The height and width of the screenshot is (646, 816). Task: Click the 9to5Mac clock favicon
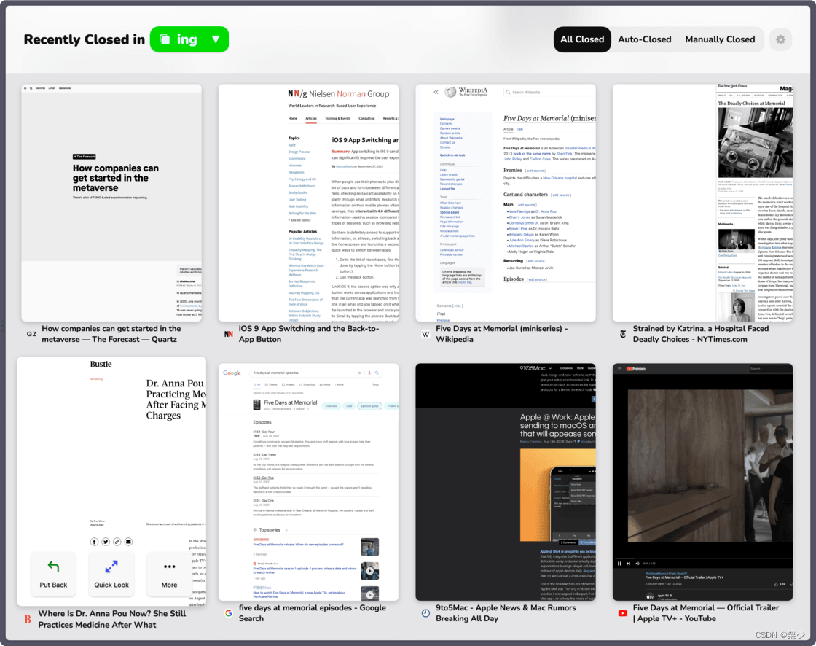coord(425,613)
